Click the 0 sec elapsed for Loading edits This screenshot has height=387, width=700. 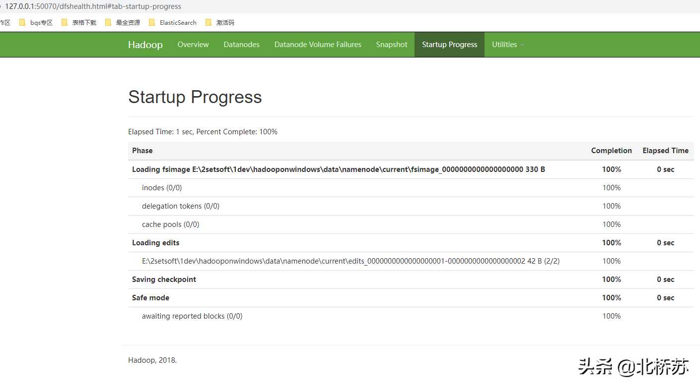tap(666, 243)
